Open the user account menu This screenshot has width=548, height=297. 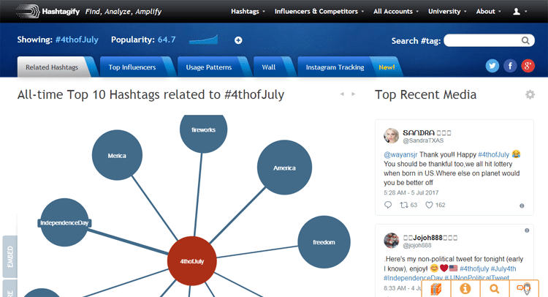(x=520, y=12)
